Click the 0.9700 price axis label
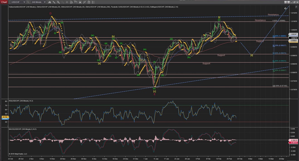Image resolution: width=299 pixels, height=161 pixels. click(x=294, y=90)
